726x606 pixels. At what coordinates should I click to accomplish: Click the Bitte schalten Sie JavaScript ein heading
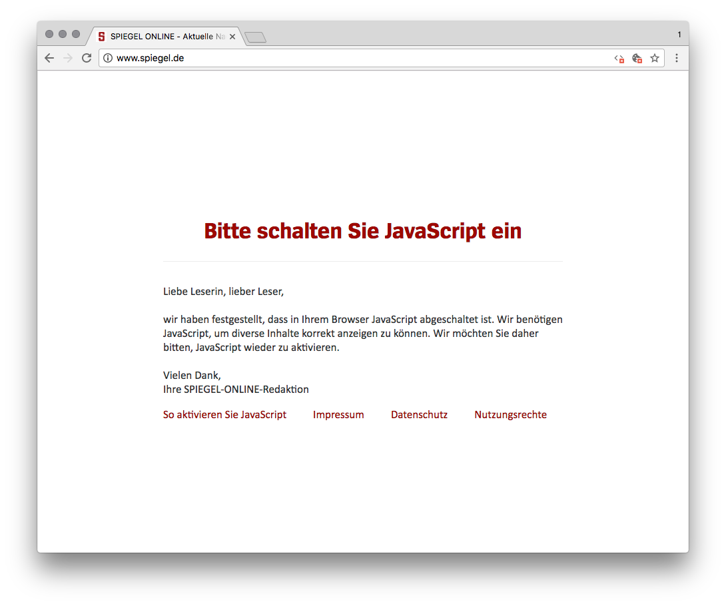[x=362, y=231]
